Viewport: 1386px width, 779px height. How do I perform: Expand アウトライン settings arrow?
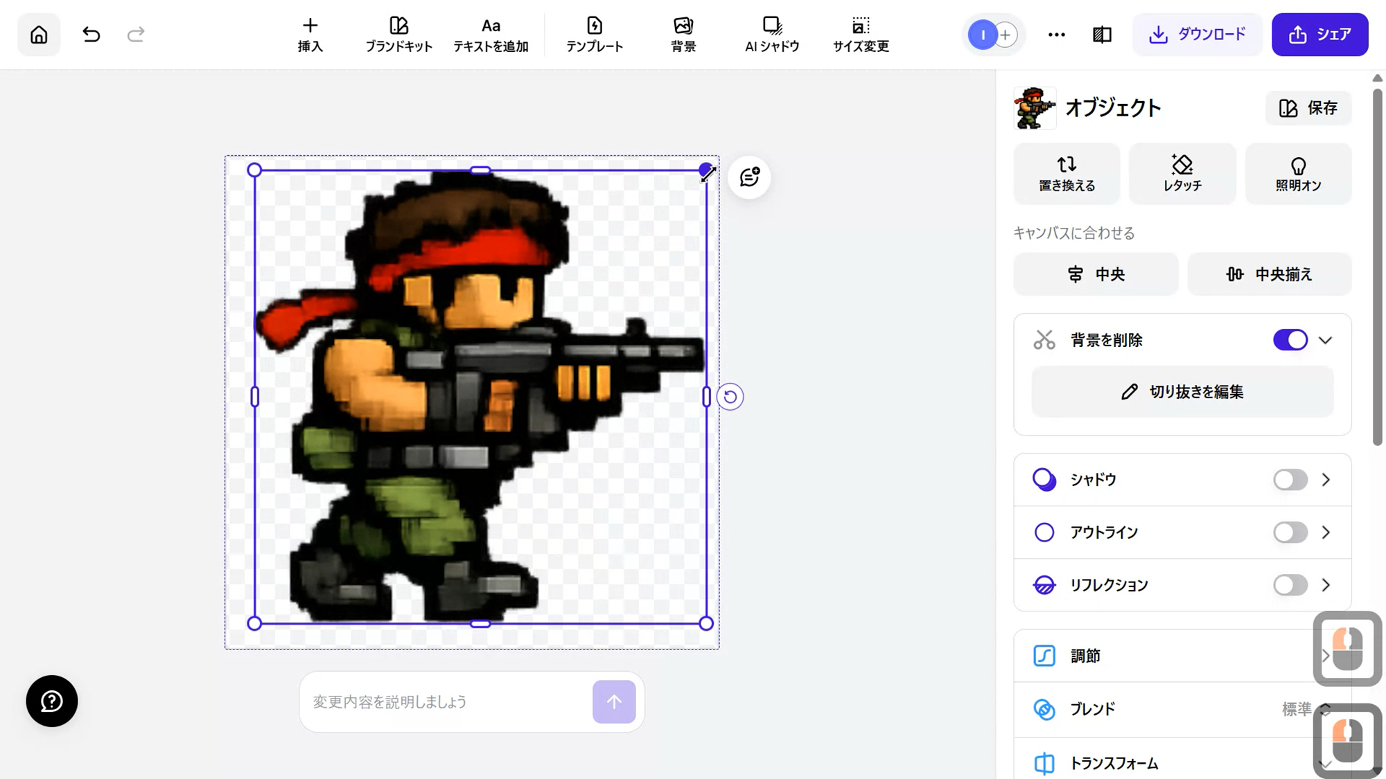pos(1326,532)
